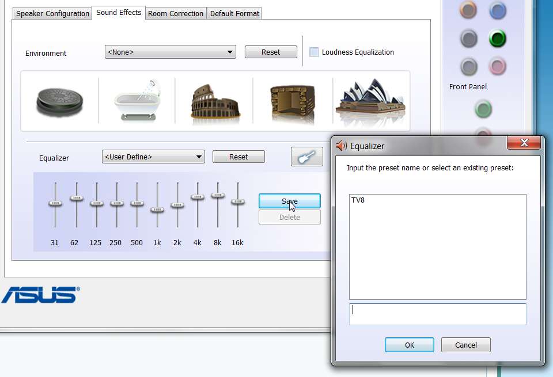
Task: Click the 250 Hz slider handle
Action: tap(117, 203)
